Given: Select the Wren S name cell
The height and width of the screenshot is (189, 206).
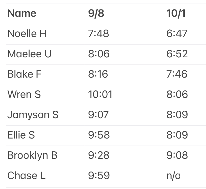Looking at the screenshot, I should click(24, 94).
